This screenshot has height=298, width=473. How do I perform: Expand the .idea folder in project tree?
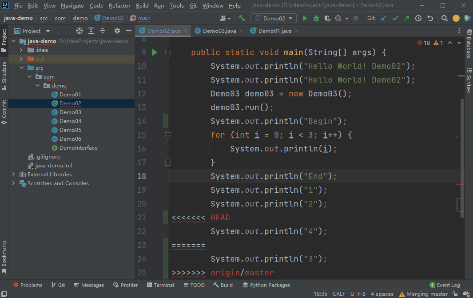(21, 50)
